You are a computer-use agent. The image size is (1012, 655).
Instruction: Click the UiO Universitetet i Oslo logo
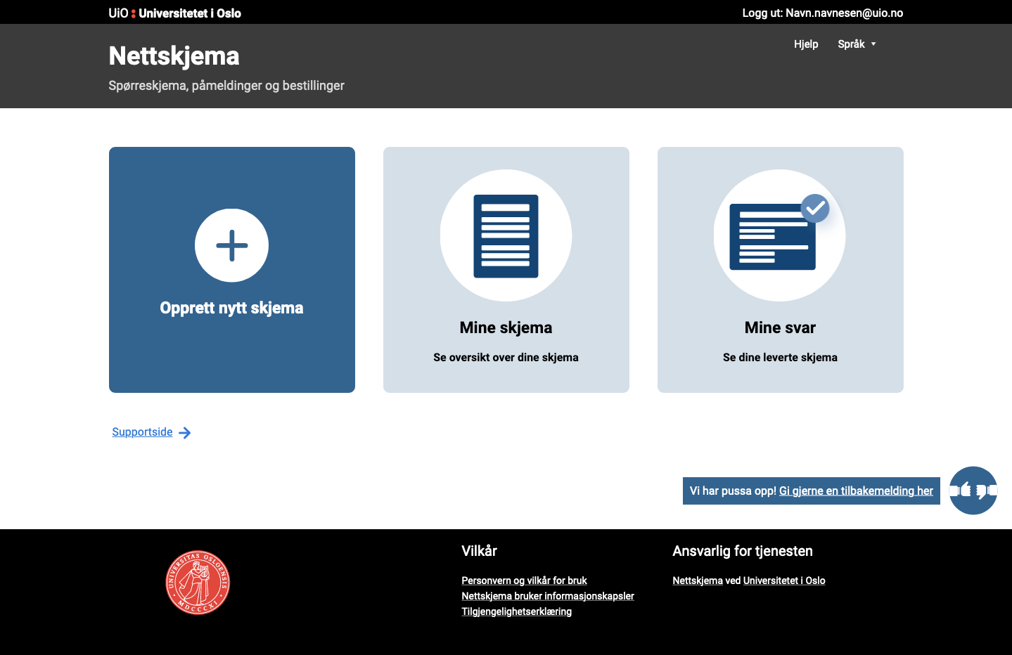174,13
